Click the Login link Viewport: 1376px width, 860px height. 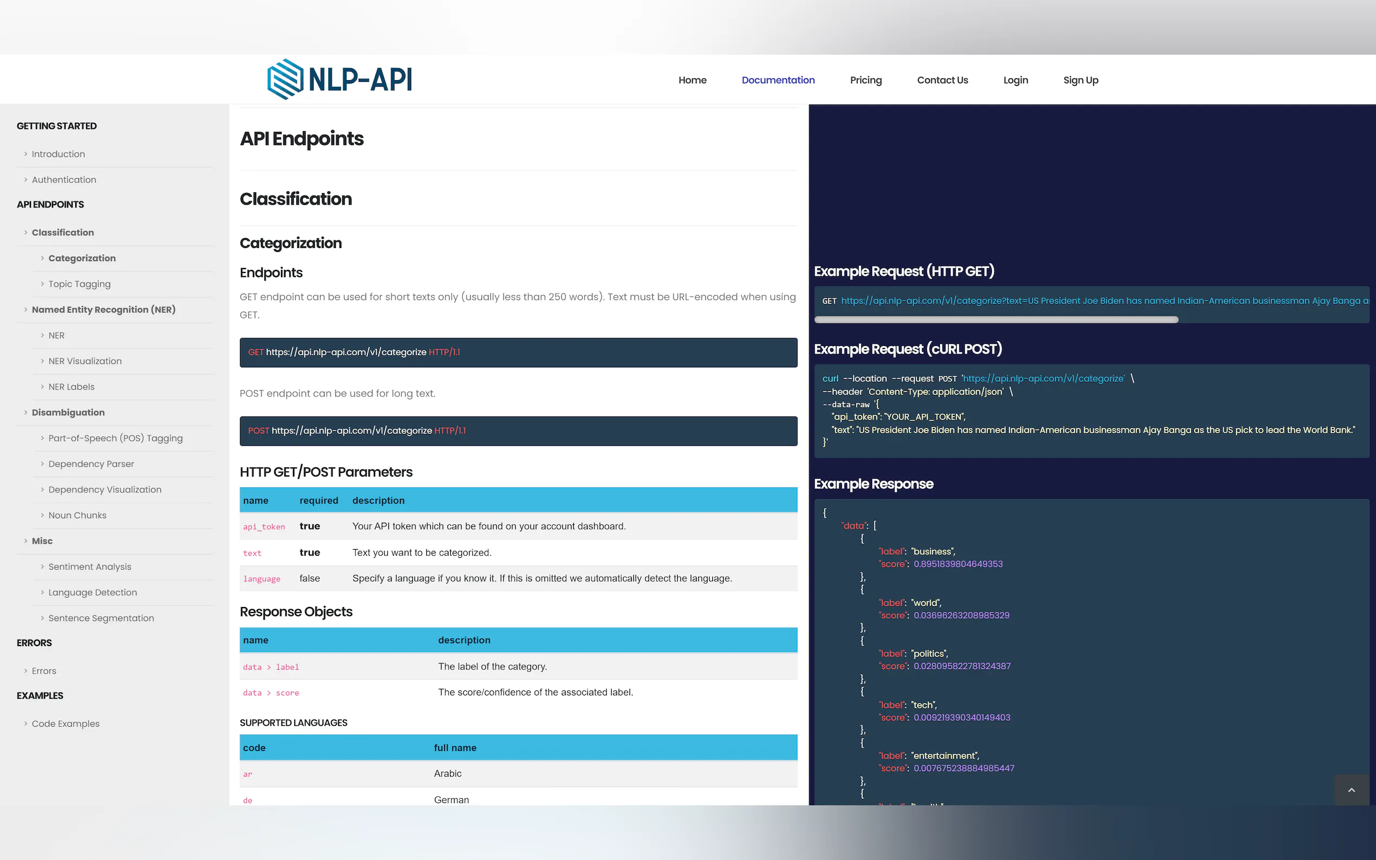[1015, 80]
